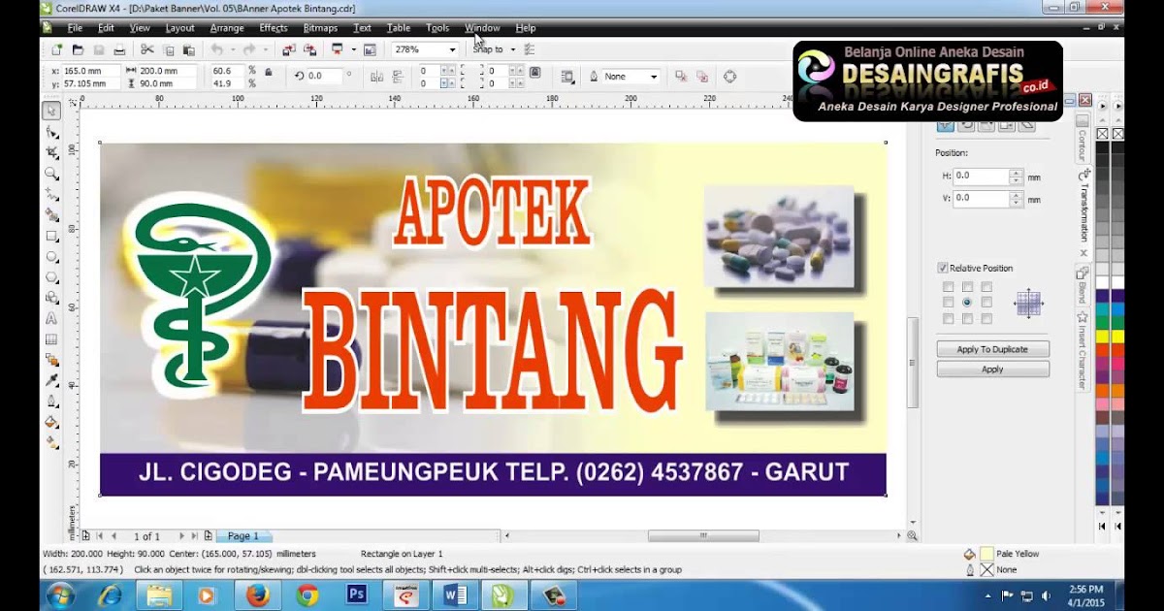Open the zoom level 278% dropdown

452,49
